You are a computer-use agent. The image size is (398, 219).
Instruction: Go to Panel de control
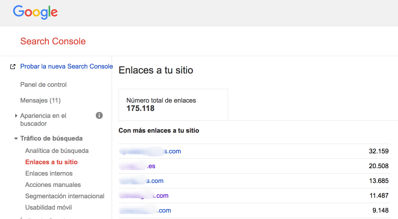coord(43,85)
